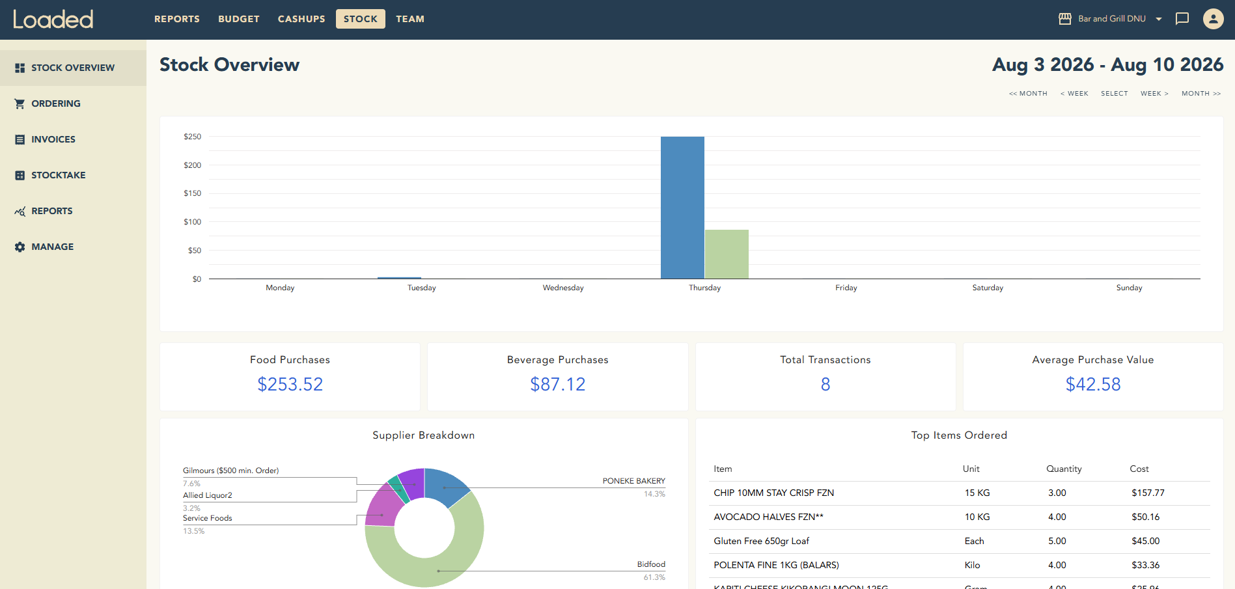
Task: Click the Stocktake calculator icon
Action: [20, 175]
